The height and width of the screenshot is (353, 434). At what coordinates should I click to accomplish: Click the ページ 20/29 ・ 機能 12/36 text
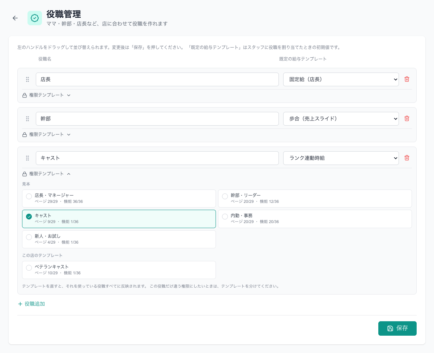tap(255, 201)
